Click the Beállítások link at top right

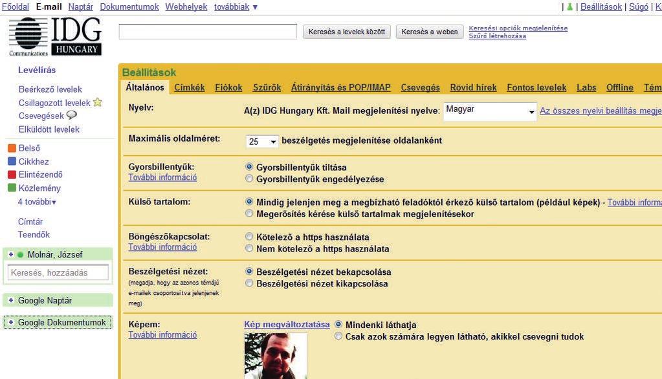(601, 6)
